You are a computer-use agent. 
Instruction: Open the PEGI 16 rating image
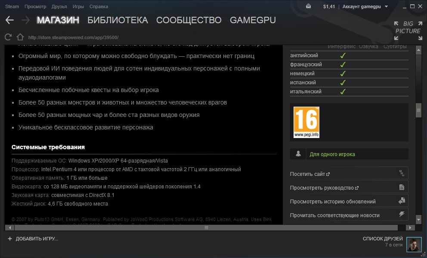click(x=306, y=122)
